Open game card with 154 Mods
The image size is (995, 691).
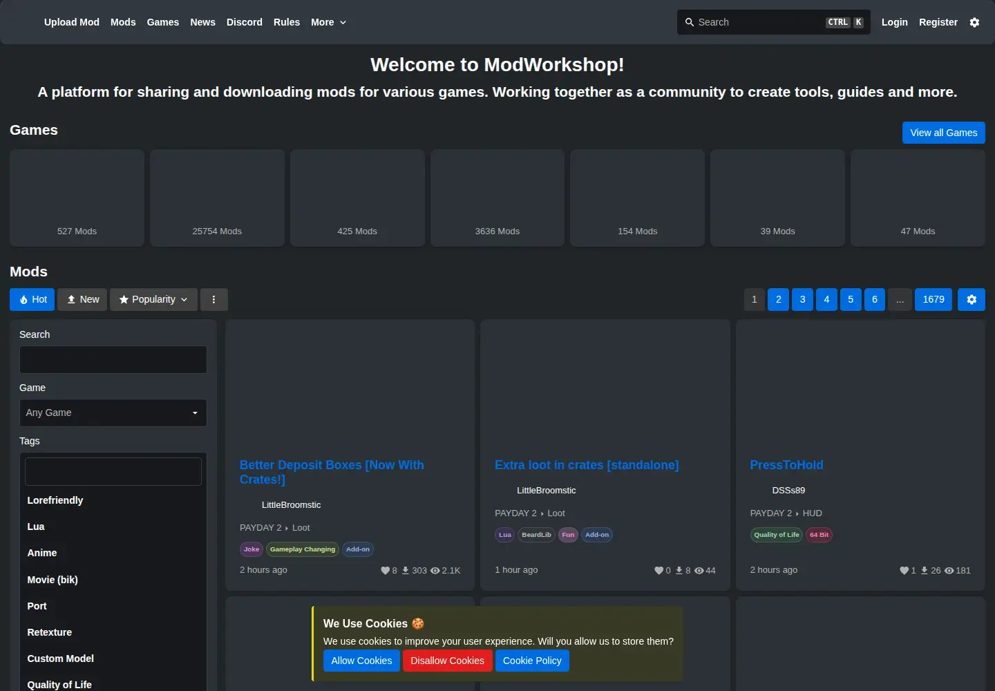click(638, 198)
